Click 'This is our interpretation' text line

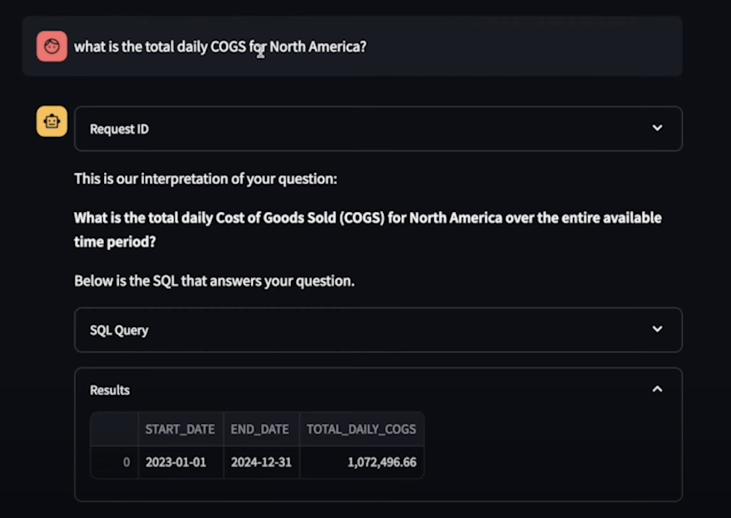point(206,179)
